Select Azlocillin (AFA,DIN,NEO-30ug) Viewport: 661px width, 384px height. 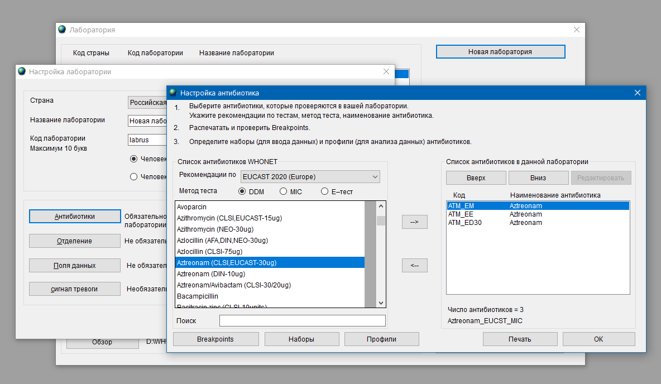(270, 240)
